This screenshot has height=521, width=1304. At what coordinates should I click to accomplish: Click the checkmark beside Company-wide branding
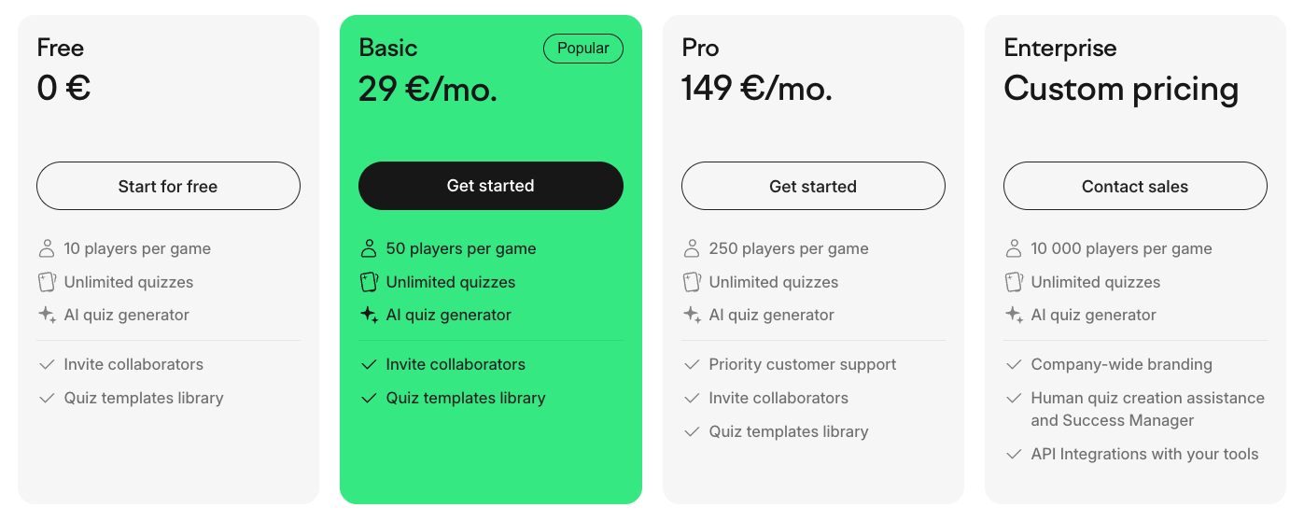coord(1014,364)
